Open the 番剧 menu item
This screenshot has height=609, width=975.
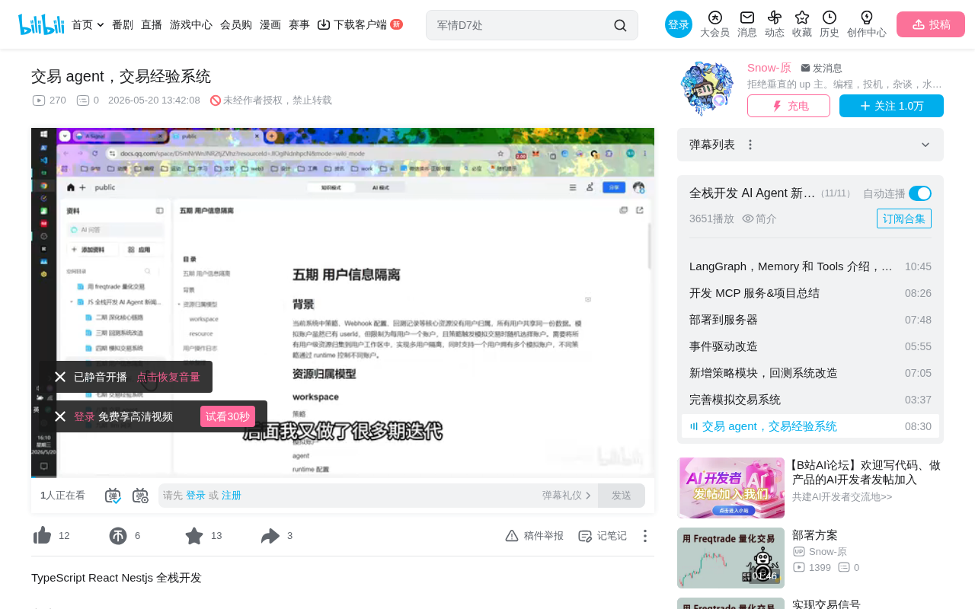tap(123, 24)
